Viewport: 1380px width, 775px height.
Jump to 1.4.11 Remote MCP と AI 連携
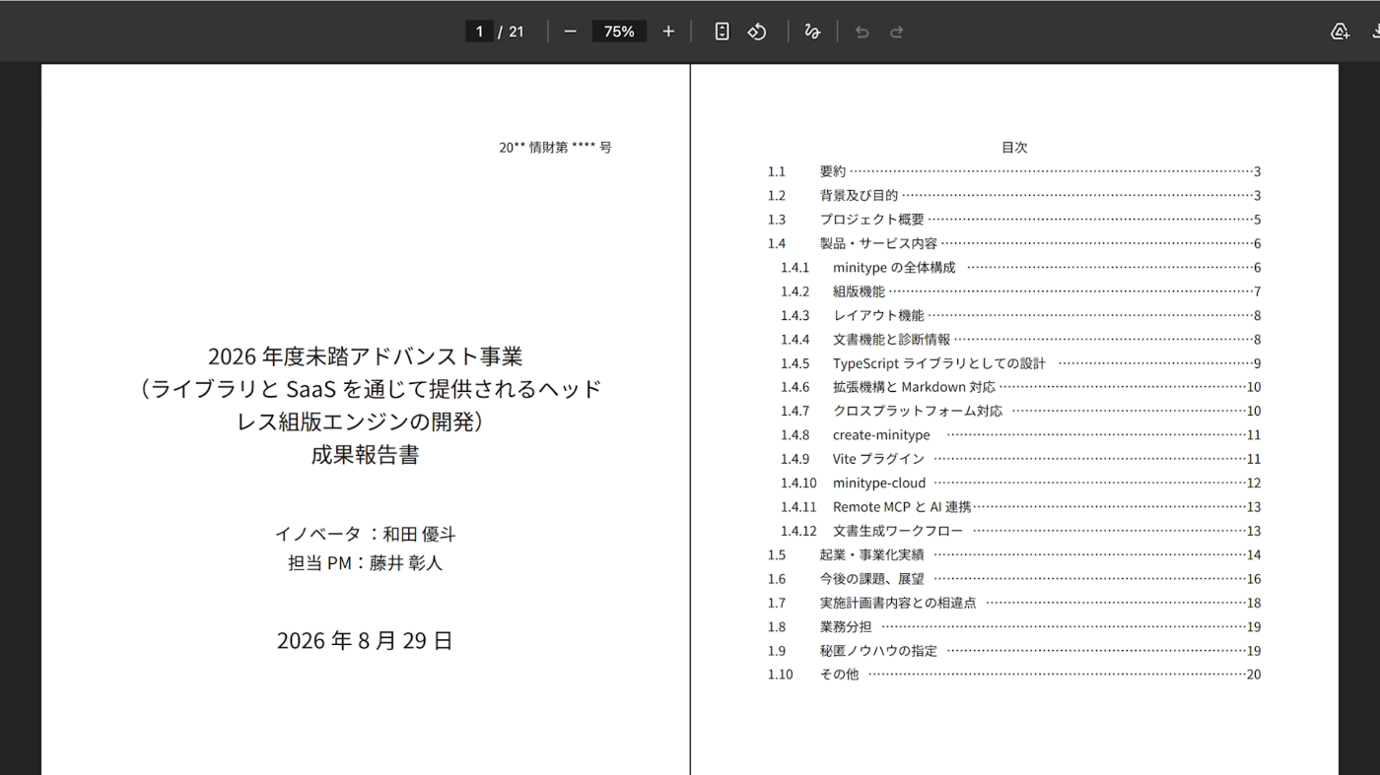pyautogui.click(x=1021, y=506)
